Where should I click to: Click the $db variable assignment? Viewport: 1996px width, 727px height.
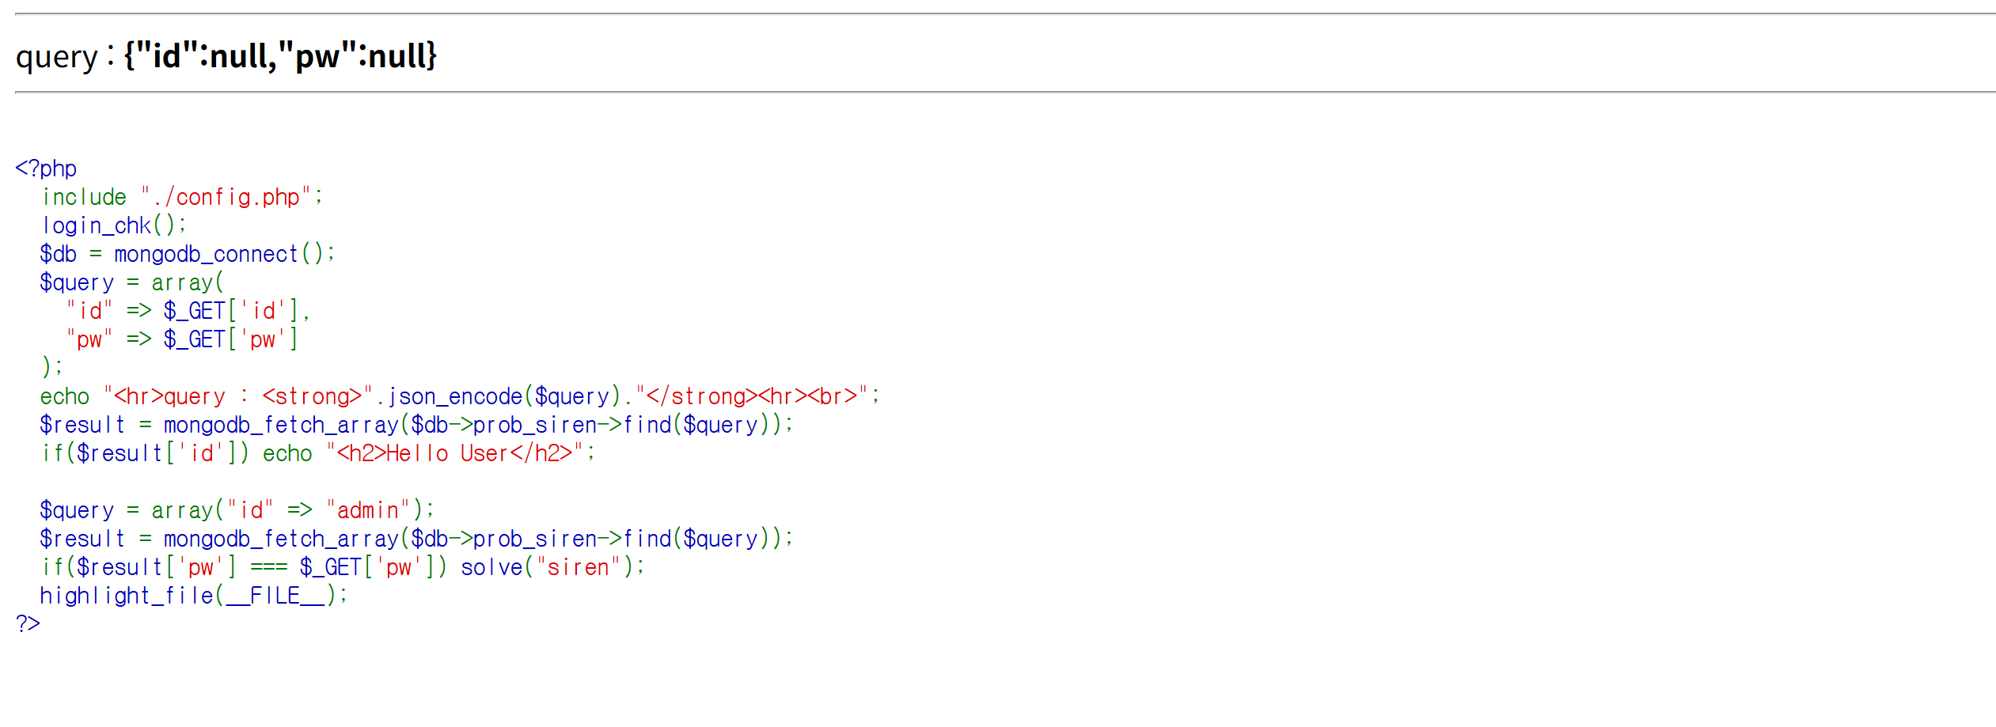point(59,254)
